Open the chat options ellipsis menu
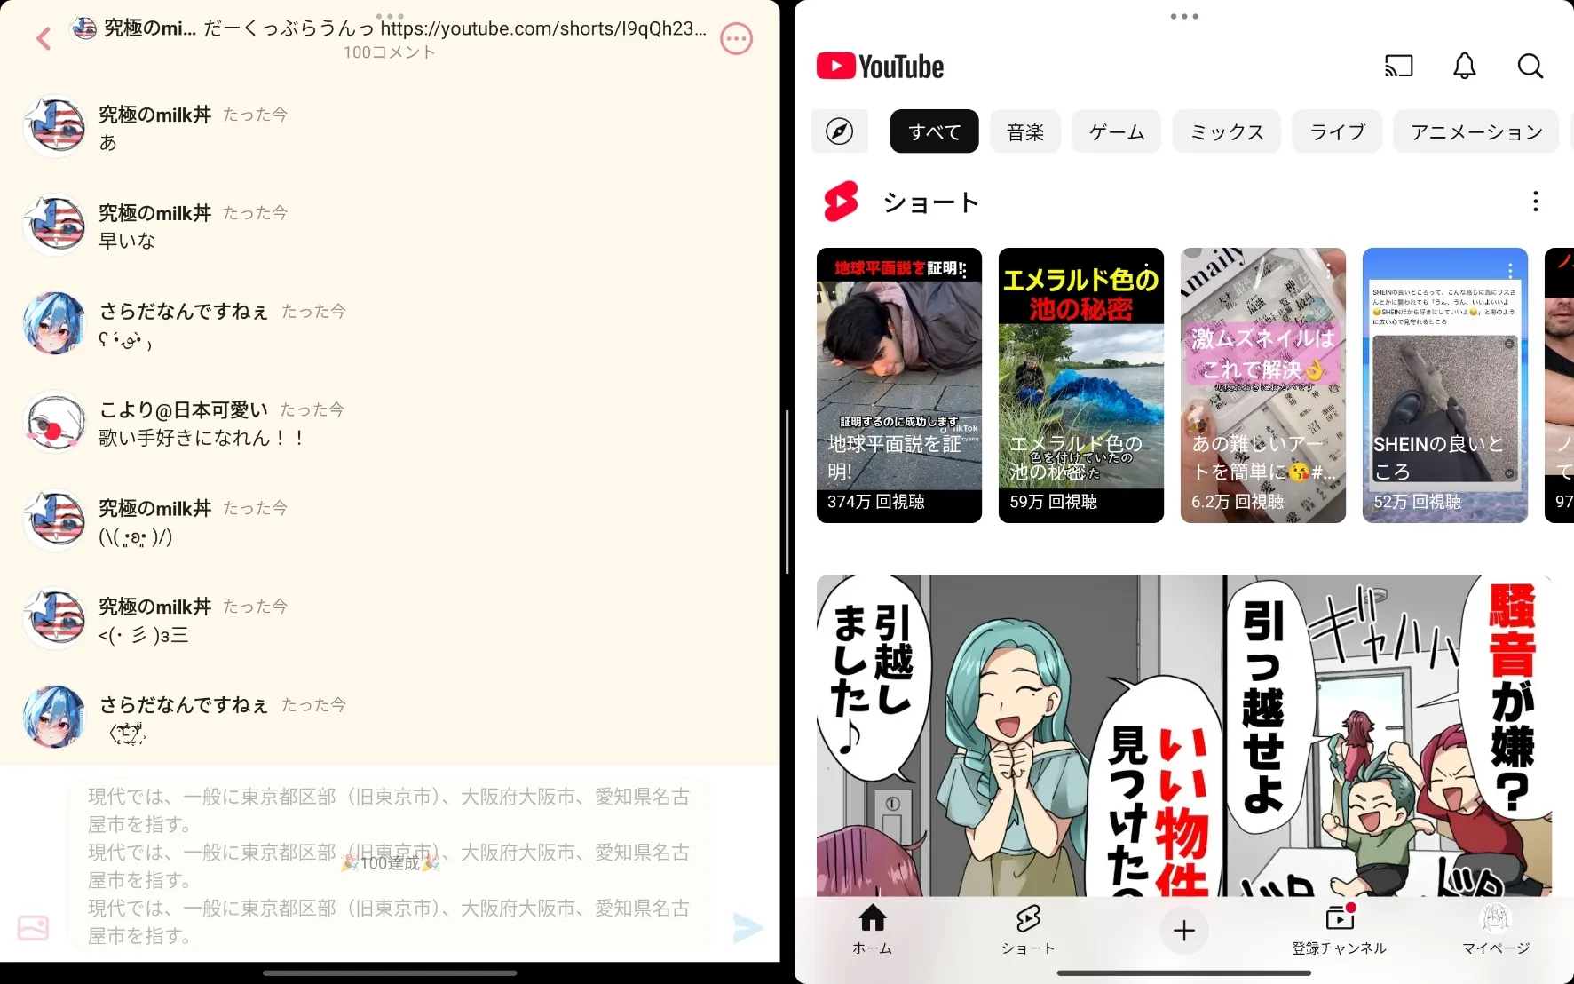Viewport: 1574px width, 984px height. point(736,38)
